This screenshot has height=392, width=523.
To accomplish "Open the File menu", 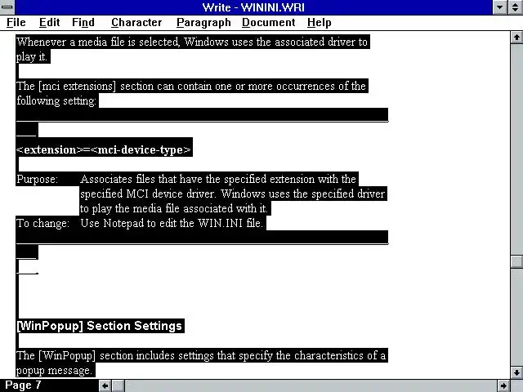I will (16, 23).
